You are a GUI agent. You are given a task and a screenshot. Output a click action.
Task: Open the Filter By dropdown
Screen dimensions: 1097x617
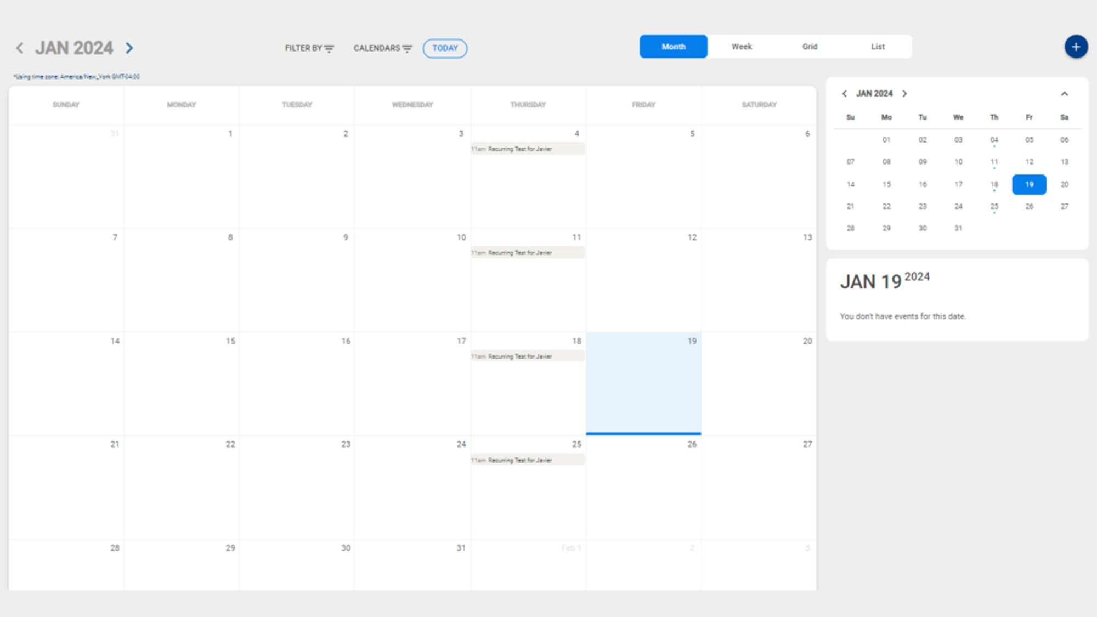[x=309, y=48]
